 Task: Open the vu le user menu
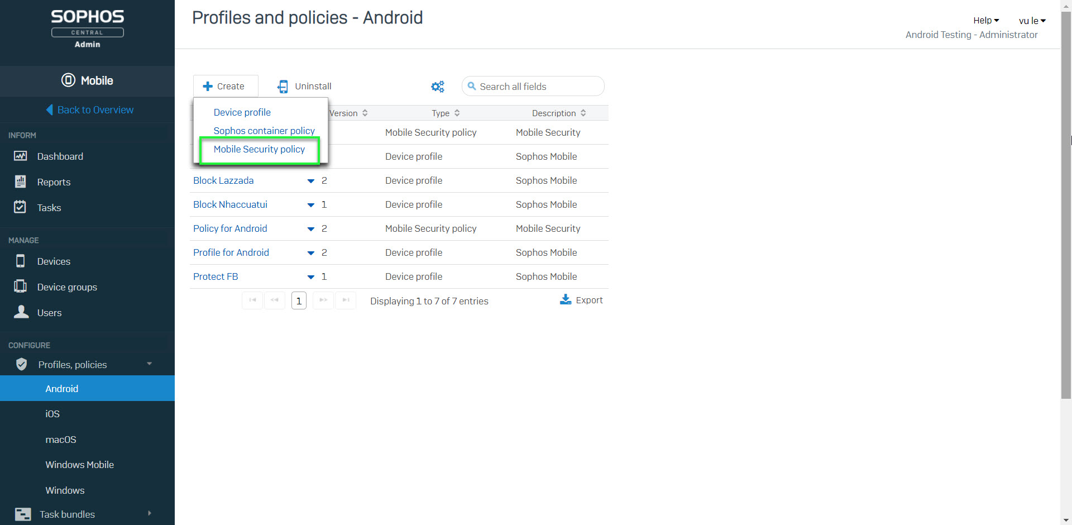tap(1032, 21)
